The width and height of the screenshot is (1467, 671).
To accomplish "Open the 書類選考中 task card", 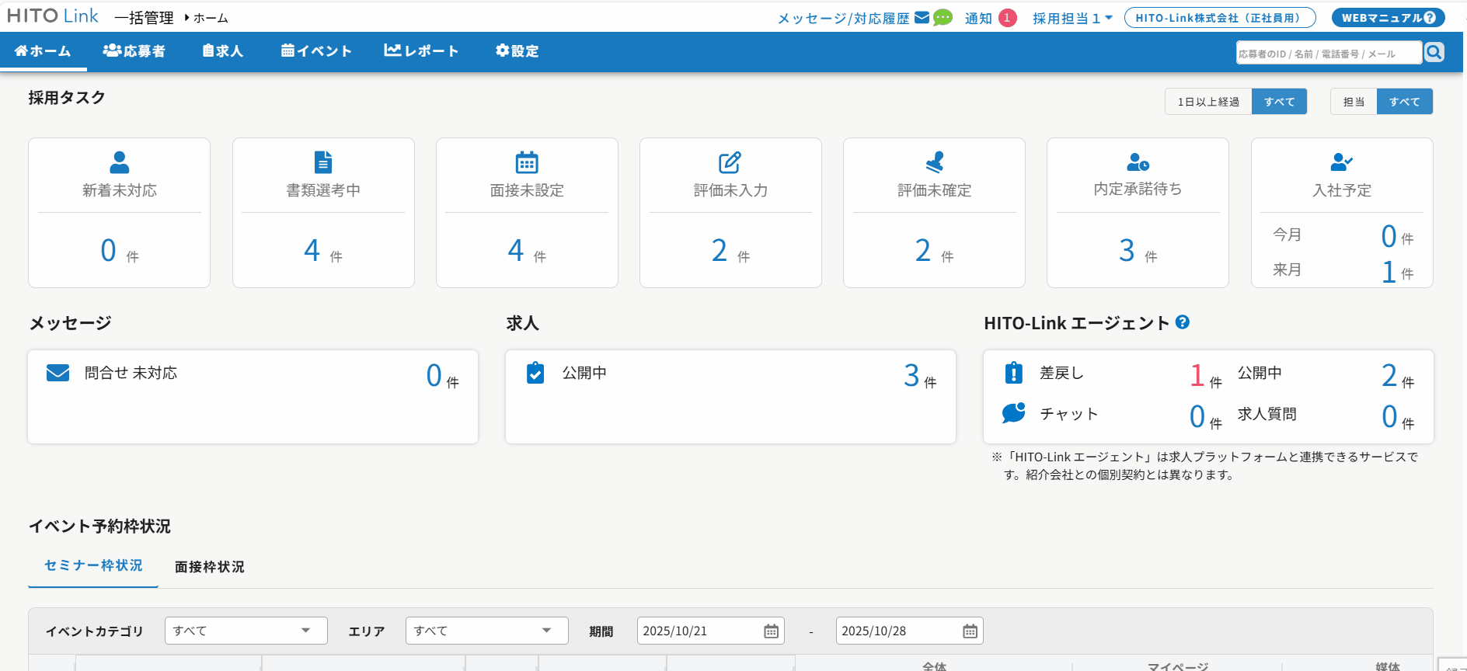I will [x=323, y=212].
